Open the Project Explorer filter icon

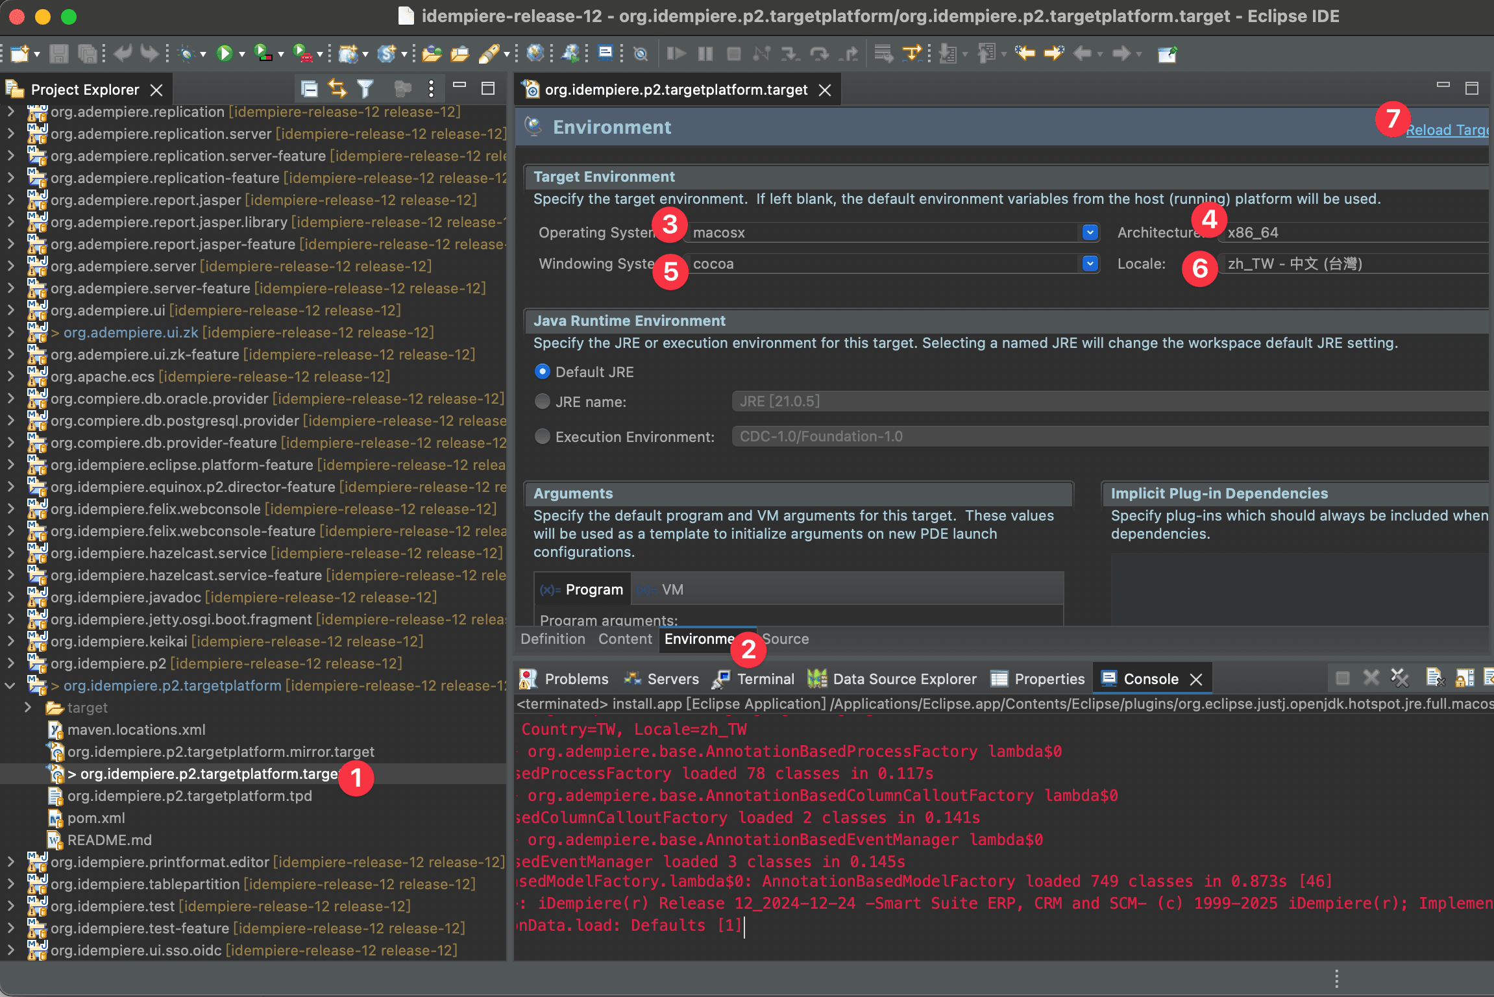(x=365, y=89)
